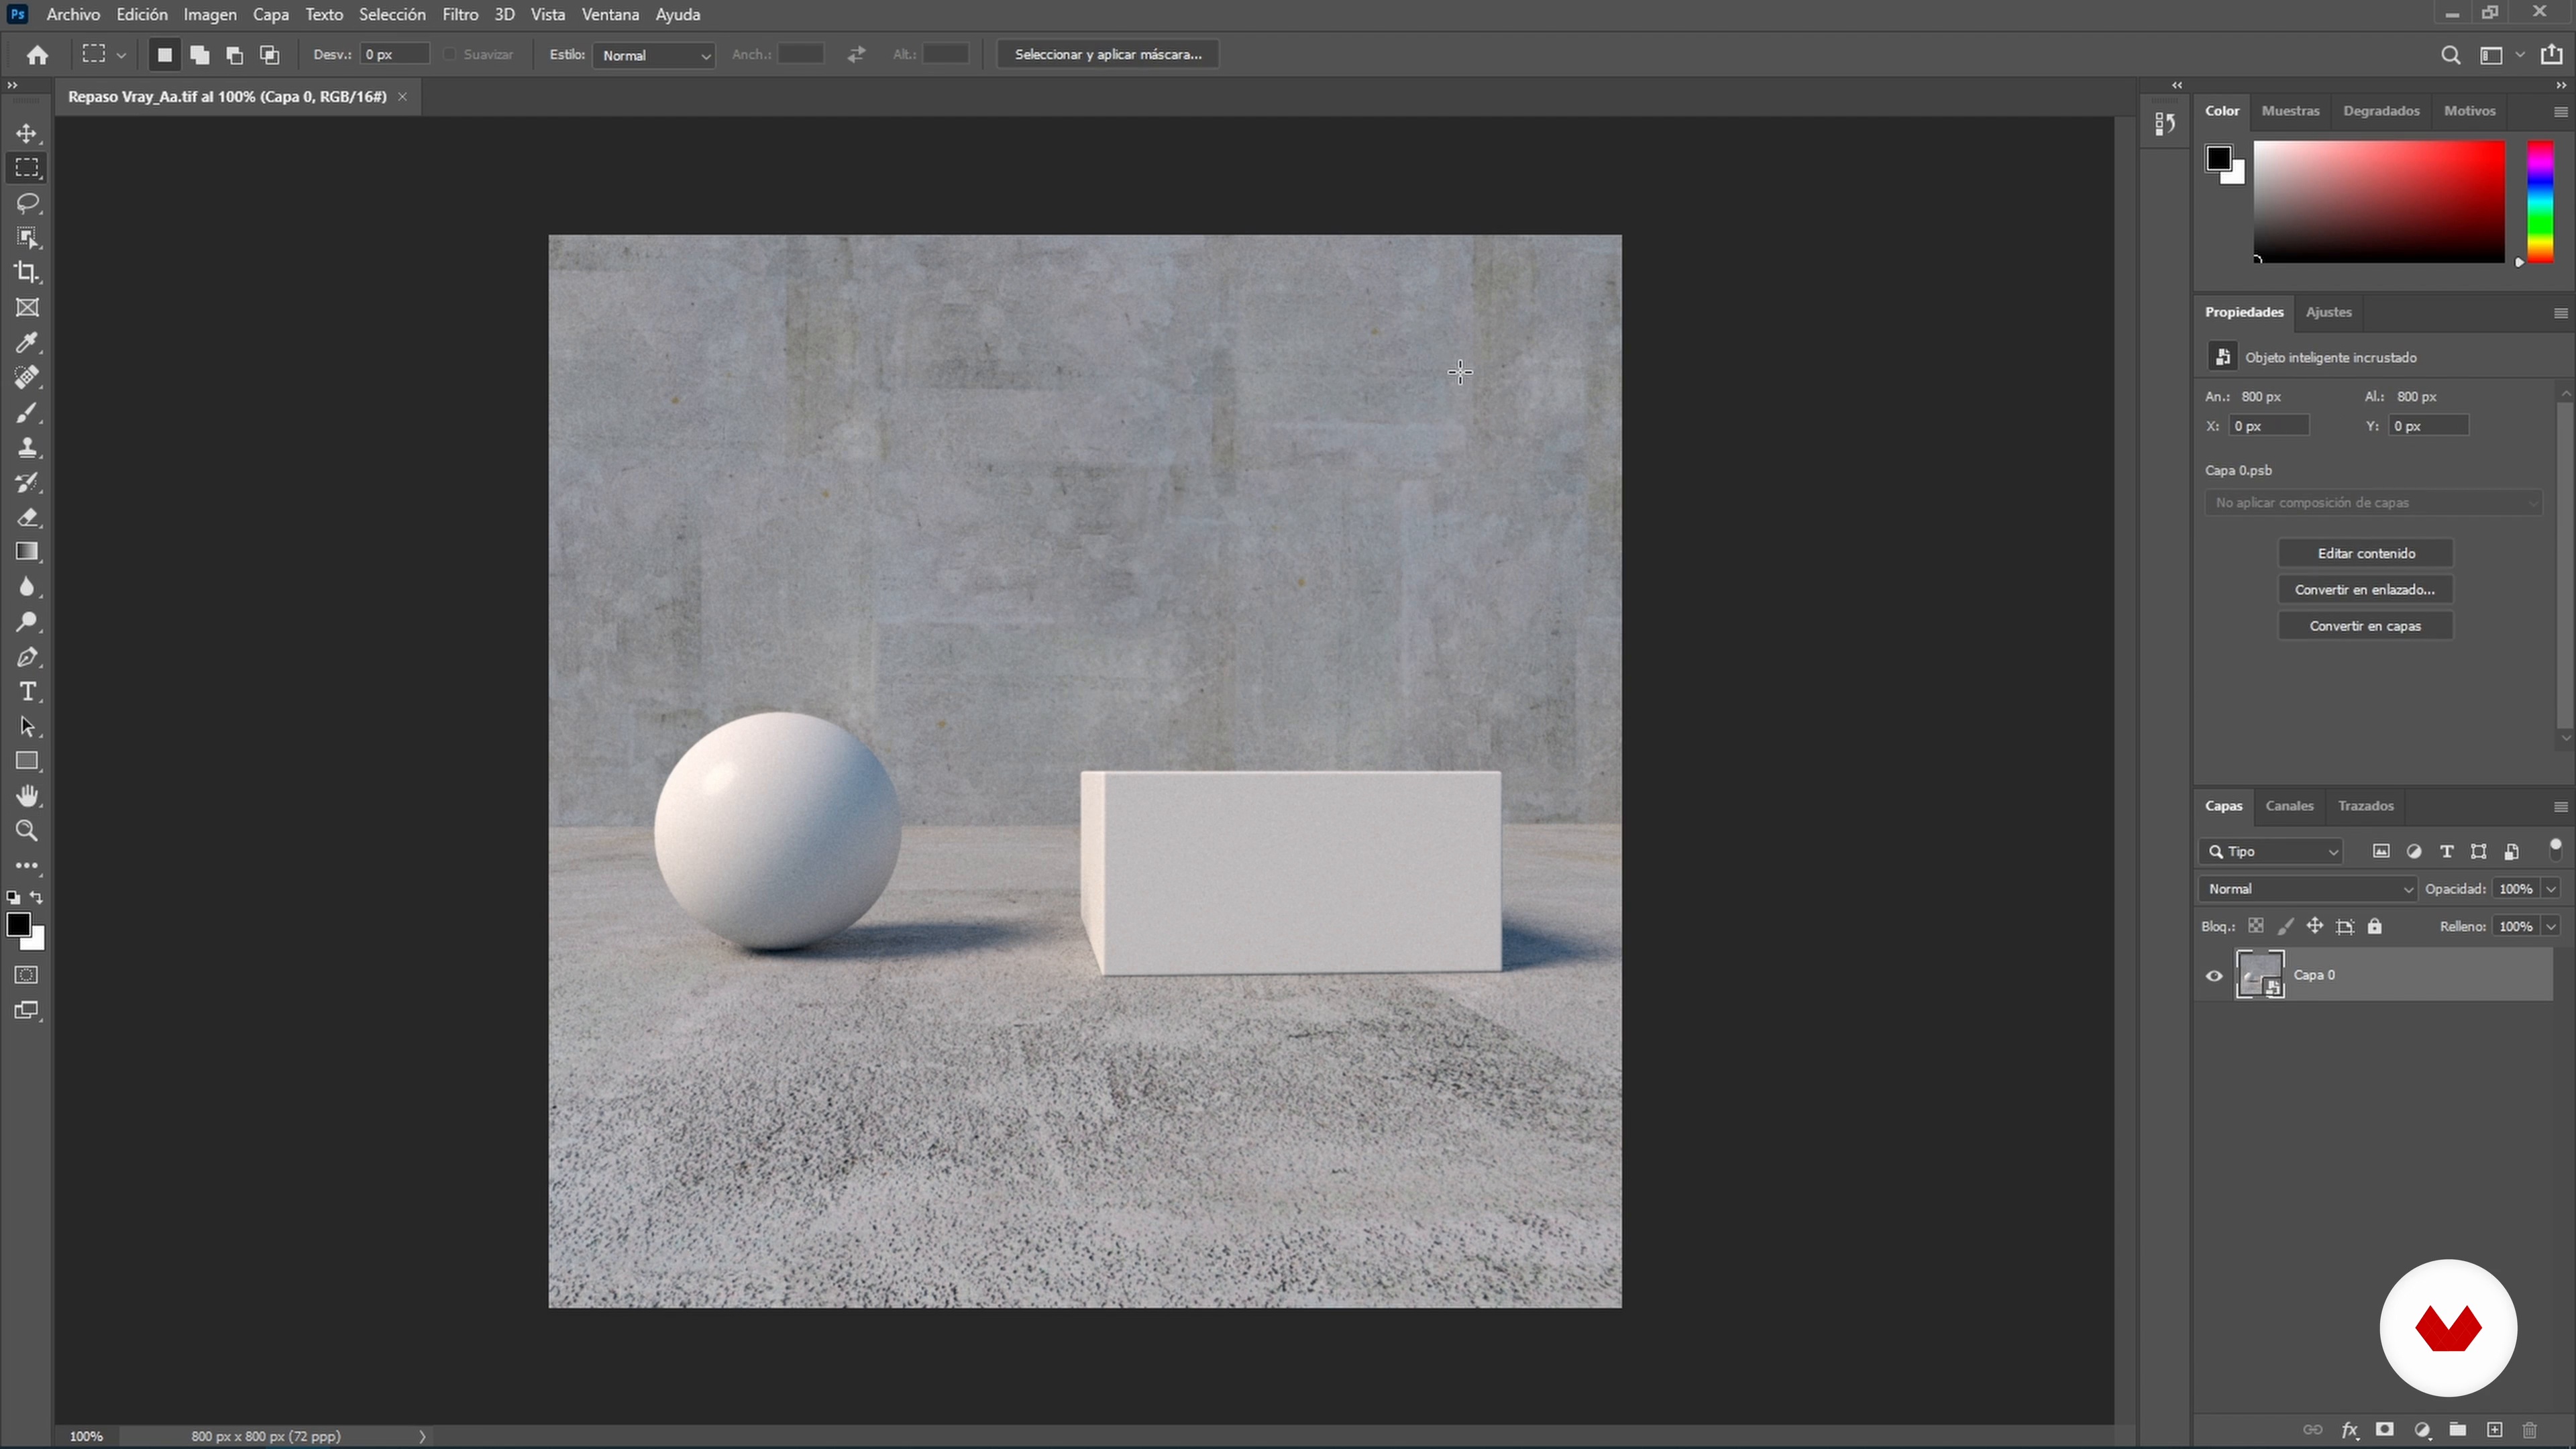This screenshot has width=2576, height=1449.
Task: Open the search magnifier in options bar
Action: [2450, 55]
